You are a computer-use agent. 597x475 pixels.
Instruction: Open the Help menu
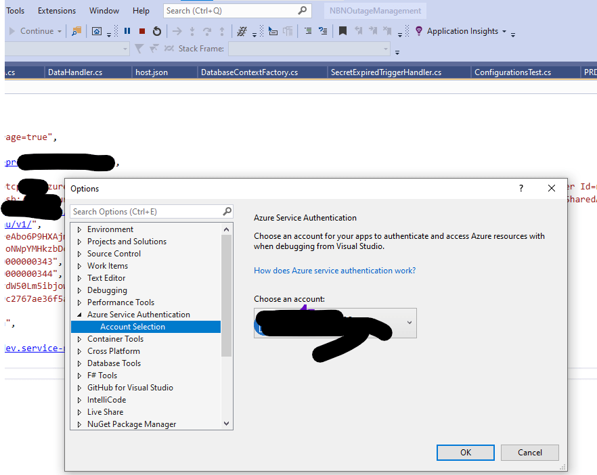tap(141, 11)
